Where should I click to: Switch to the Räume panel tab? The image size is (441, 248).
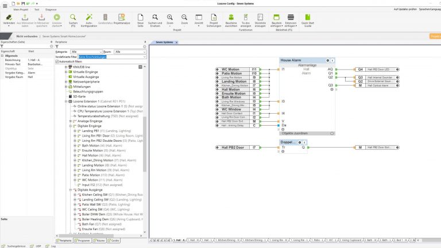pos(99,241)
